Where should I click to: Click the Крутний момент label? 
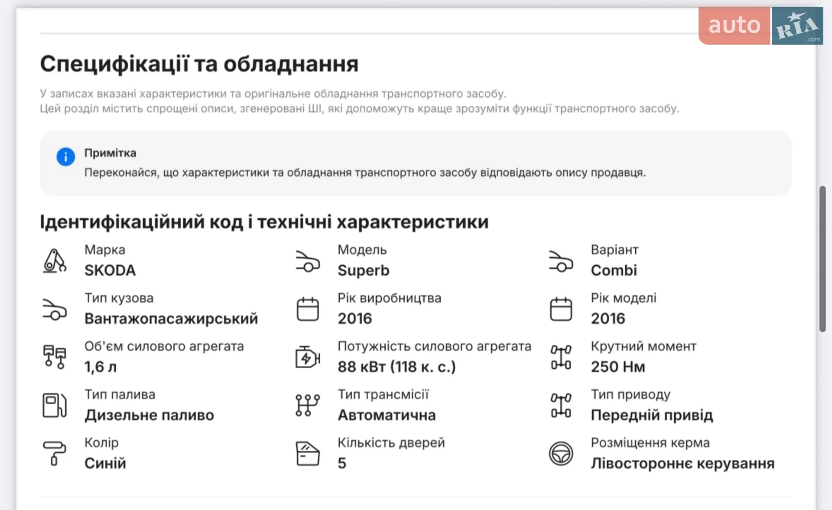click(644, 347)
